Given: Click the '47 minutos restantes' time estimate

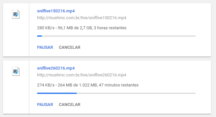Looking at the screenshot, I should (x=119, y=85).
